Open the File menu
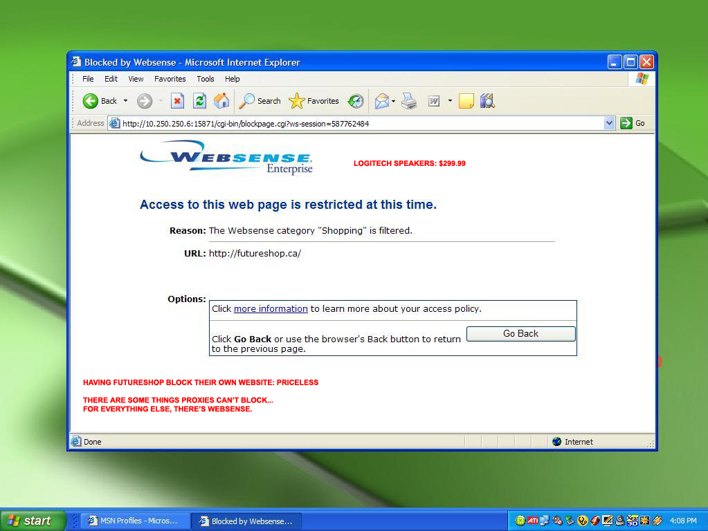 tap(88, 79)
